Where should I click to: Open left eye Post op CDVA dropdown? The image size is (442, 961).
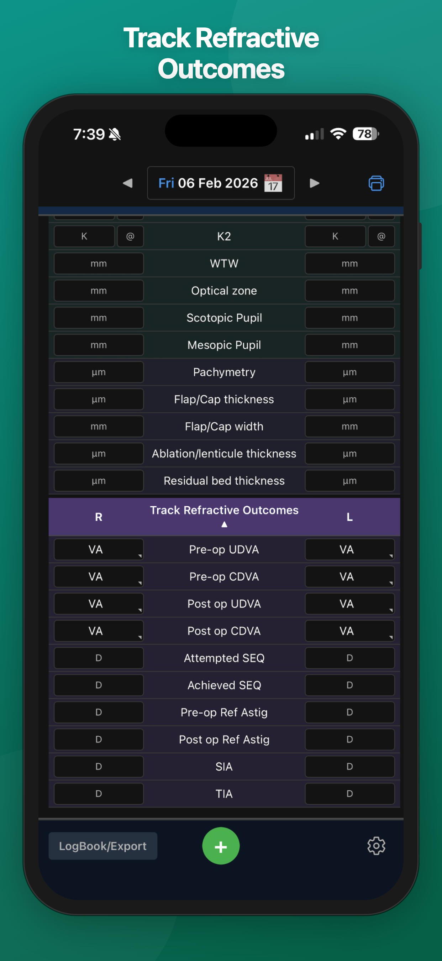tap(349, 631)
